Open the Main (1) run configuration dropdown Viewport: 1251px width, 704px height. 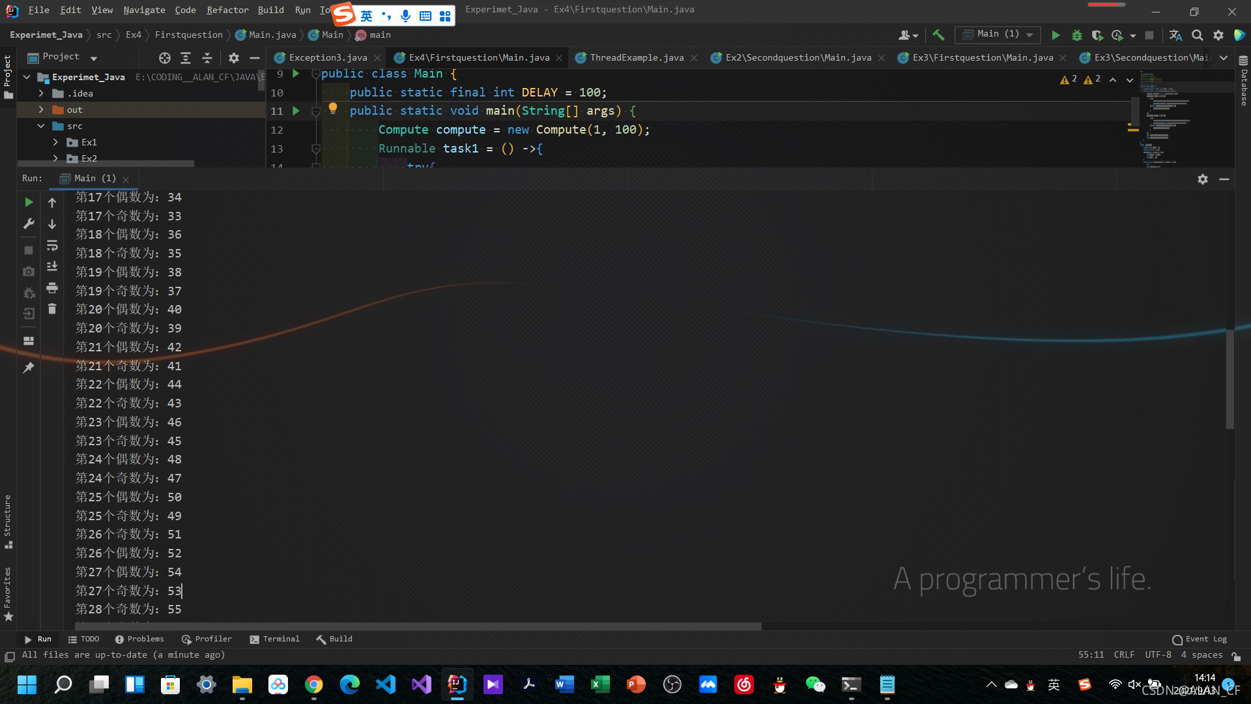pyautogui.click(x=998, y=35)
